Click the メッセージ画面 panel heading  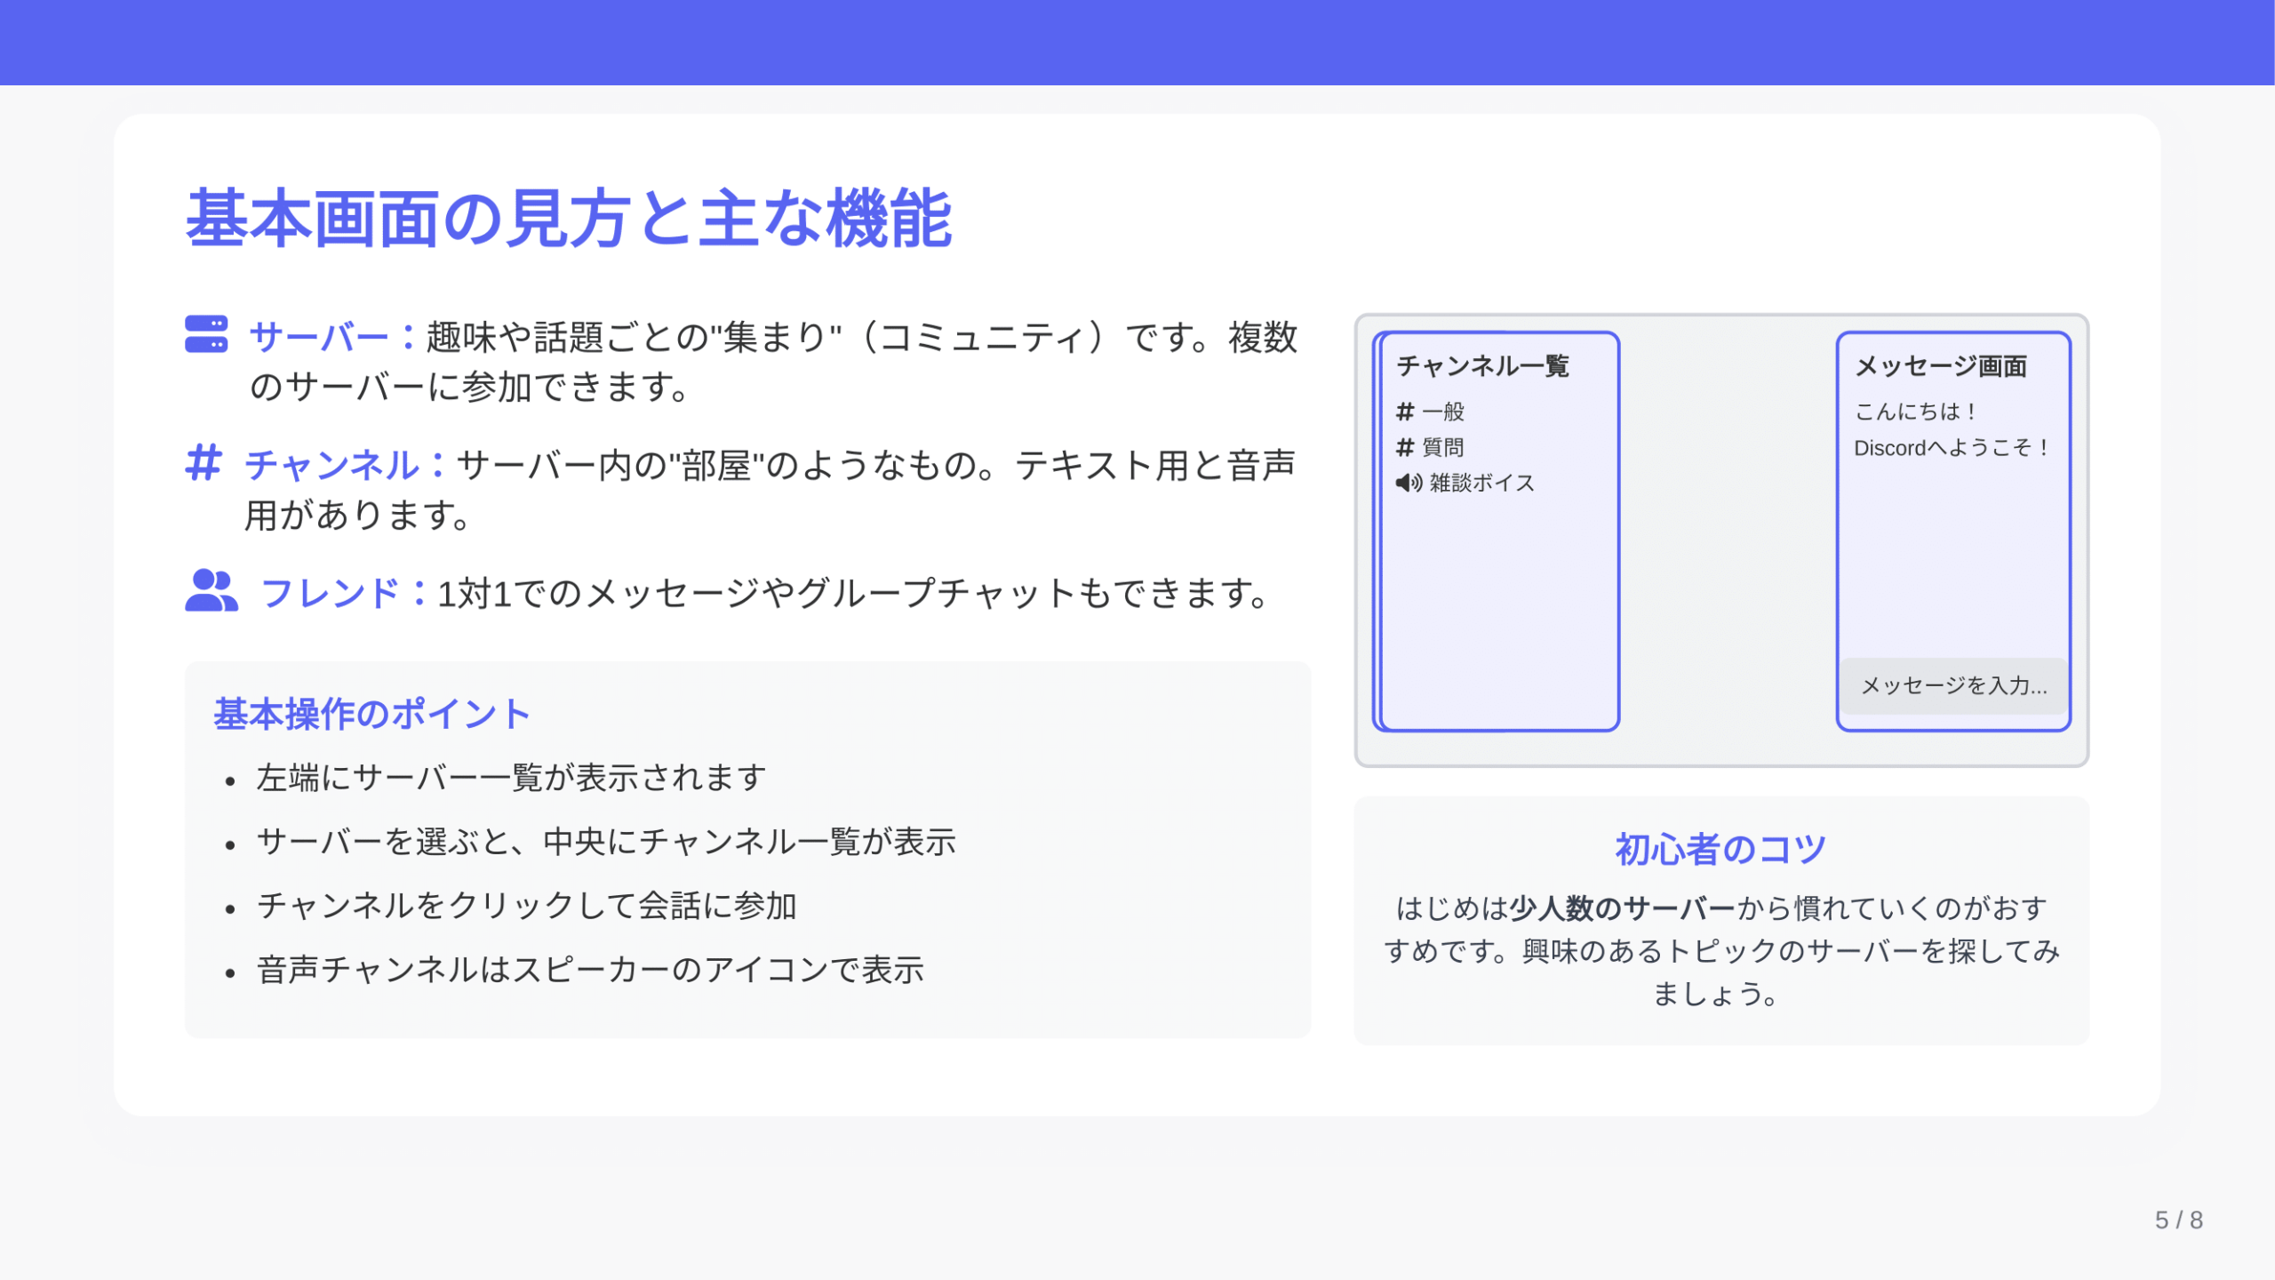[1941, 366]
